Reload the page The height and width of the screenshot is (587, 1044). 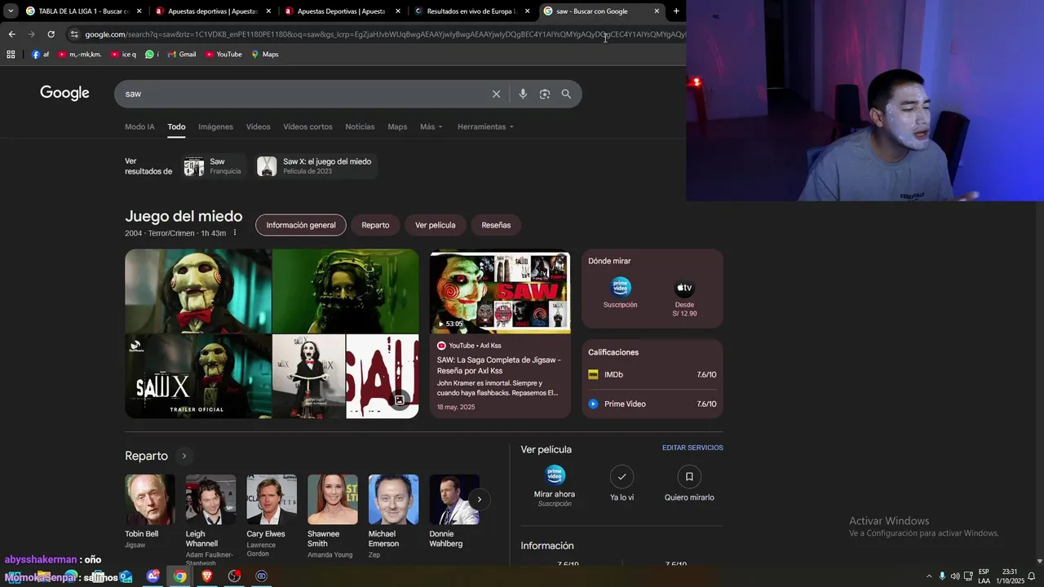tap(51, 34)
